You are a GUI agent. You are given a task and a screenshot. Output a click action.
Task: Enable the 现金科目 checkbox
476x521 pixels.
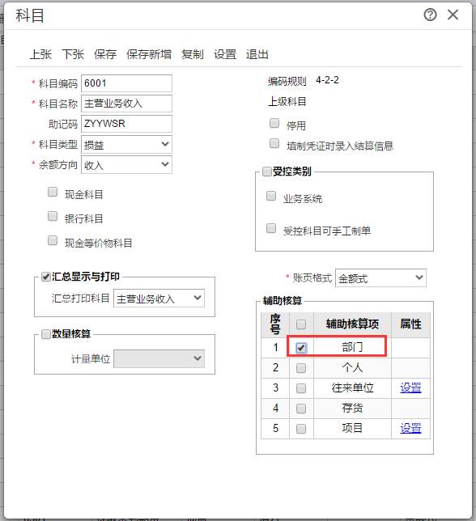tap(53, 192)
